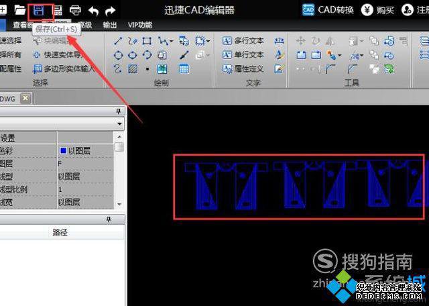Expand the properties panel combo box
This screenshot has height=306, width=429.
[x=119, y=124]
